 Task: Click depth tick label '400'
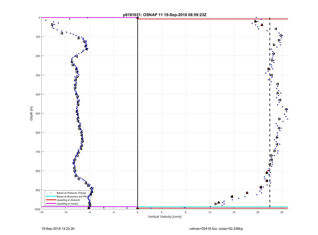[x=37, y=94]
